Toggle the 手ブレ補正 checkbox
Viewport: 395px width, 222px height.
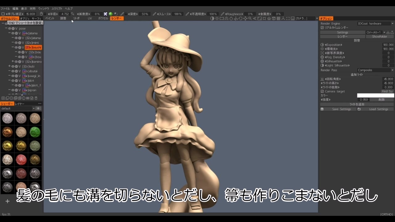3,14
